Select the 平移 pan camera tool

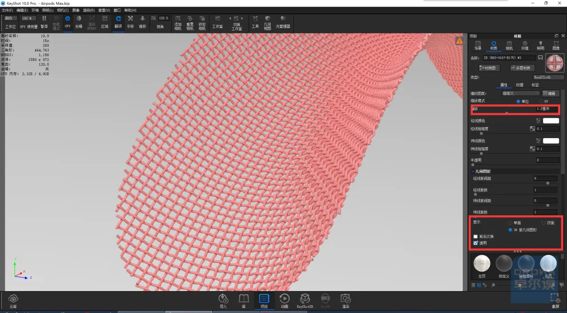130,22
